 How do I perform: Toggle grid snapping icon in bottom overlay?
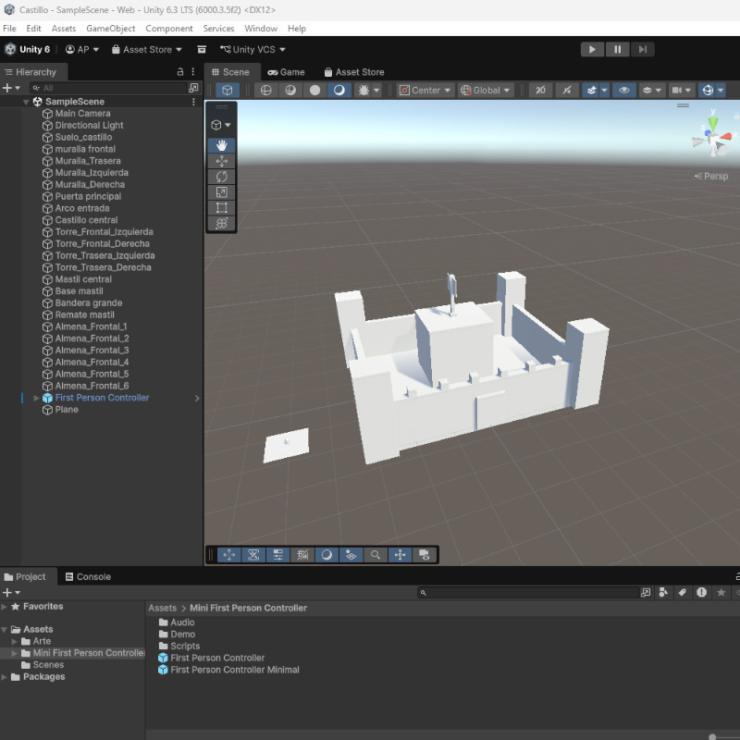(x=302, y=555)
